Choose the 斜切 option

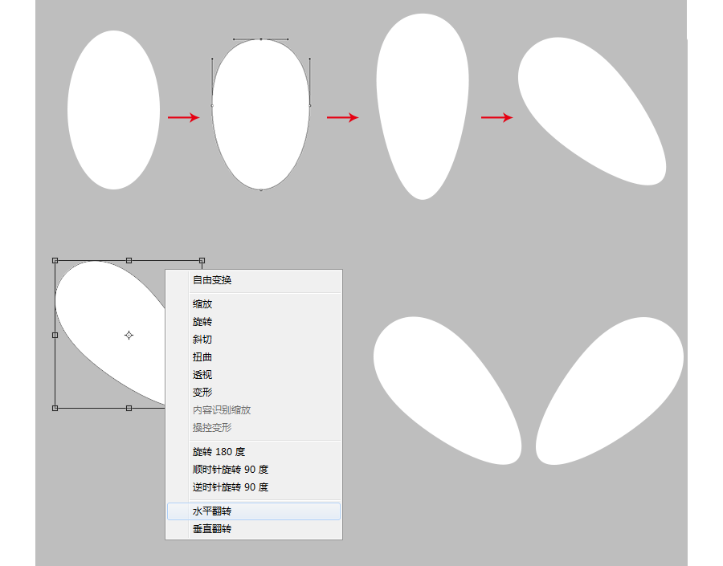coord(254,340)
